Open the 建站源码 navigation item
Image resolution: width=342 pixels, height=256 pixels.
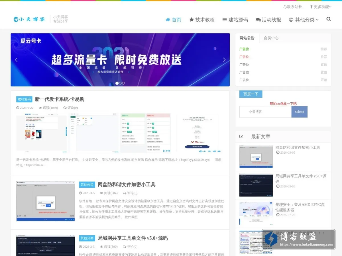235,20
